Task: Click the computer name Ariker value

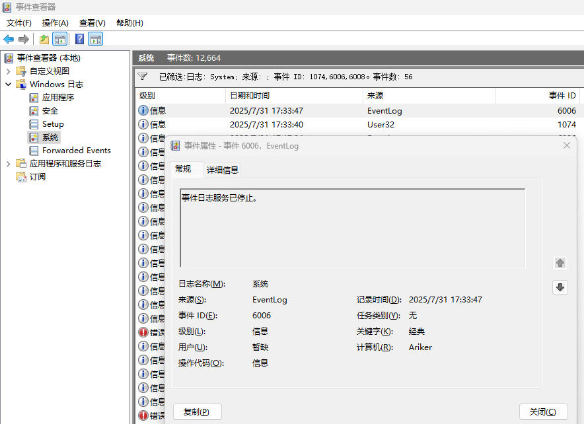Action: [x=420, y=347]
